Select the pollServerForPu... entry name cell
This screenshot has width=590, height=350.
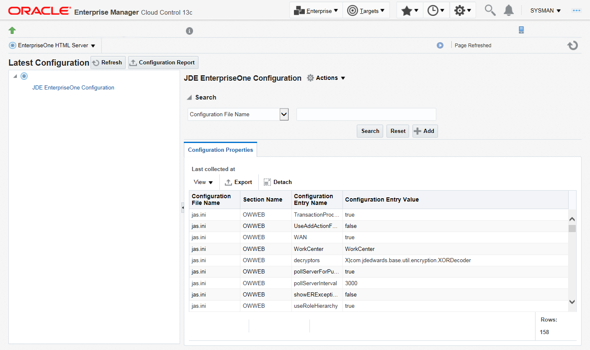317,271
